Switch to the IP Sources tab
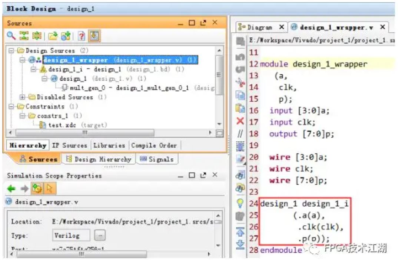 tap(70, 145)
